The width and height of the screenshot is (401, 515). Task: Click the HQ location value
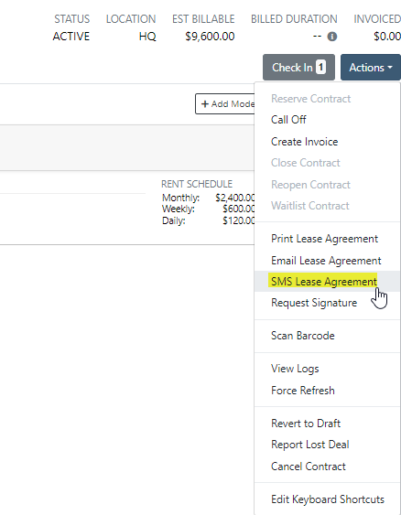tap(147, 36)
